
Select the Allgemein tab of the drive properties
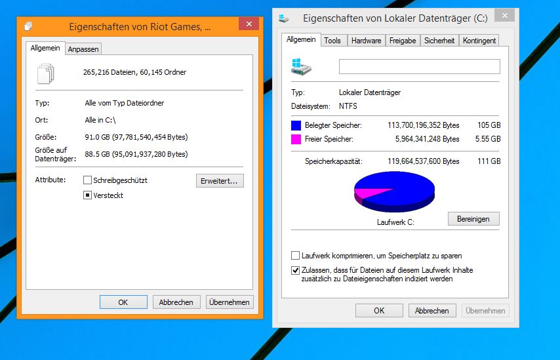click(301, 39)
